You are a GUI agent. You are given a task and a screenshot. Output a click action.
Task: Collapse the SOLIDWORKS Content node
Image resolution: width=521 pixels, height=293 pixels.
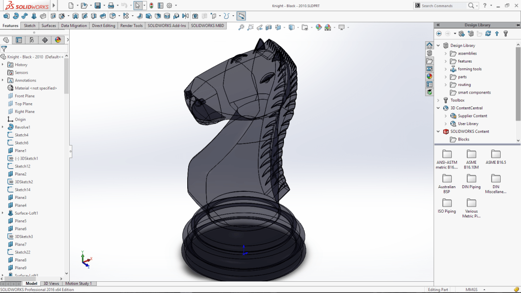coord(439,131)
